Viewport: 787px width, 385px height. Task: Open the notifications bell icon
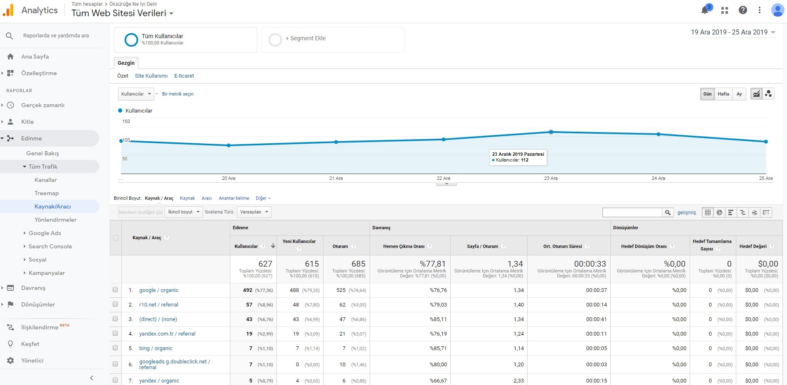[x=705, y=10]
